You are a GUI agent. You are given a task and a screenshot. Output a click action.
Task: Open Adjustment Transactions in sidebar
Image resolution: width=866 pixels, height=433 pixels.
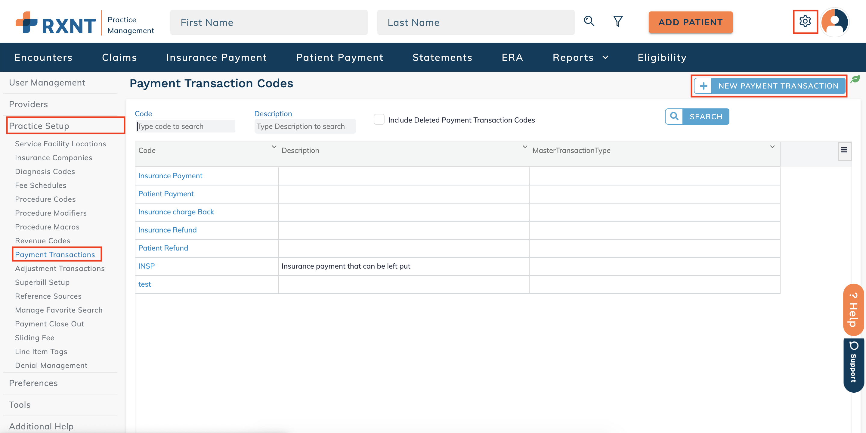coord(60,268)
